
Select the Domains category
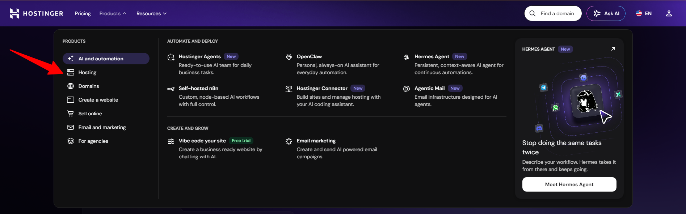pyautogui.click(x=89, y=86)
